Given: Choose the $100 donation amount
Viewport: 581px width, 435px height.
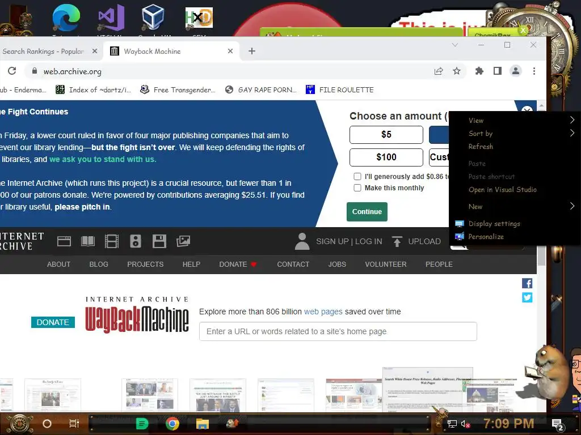Looking at the screenshot, I should coord(386,157).
